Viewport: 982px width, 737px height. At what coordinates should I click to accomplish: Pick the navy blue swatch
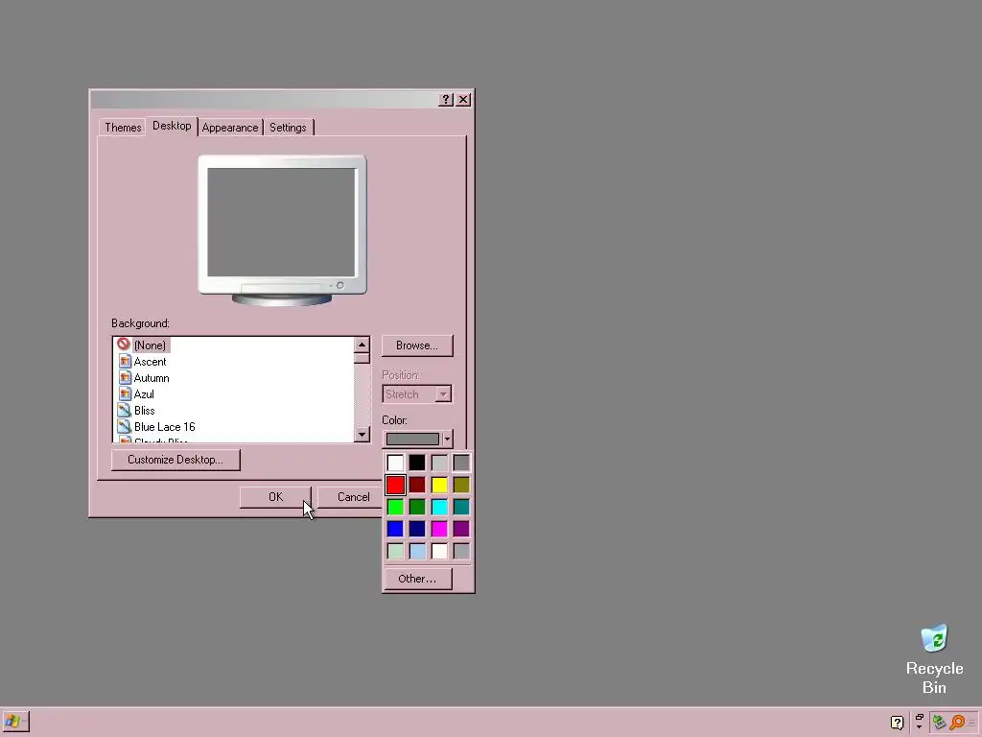pos(417,529)
